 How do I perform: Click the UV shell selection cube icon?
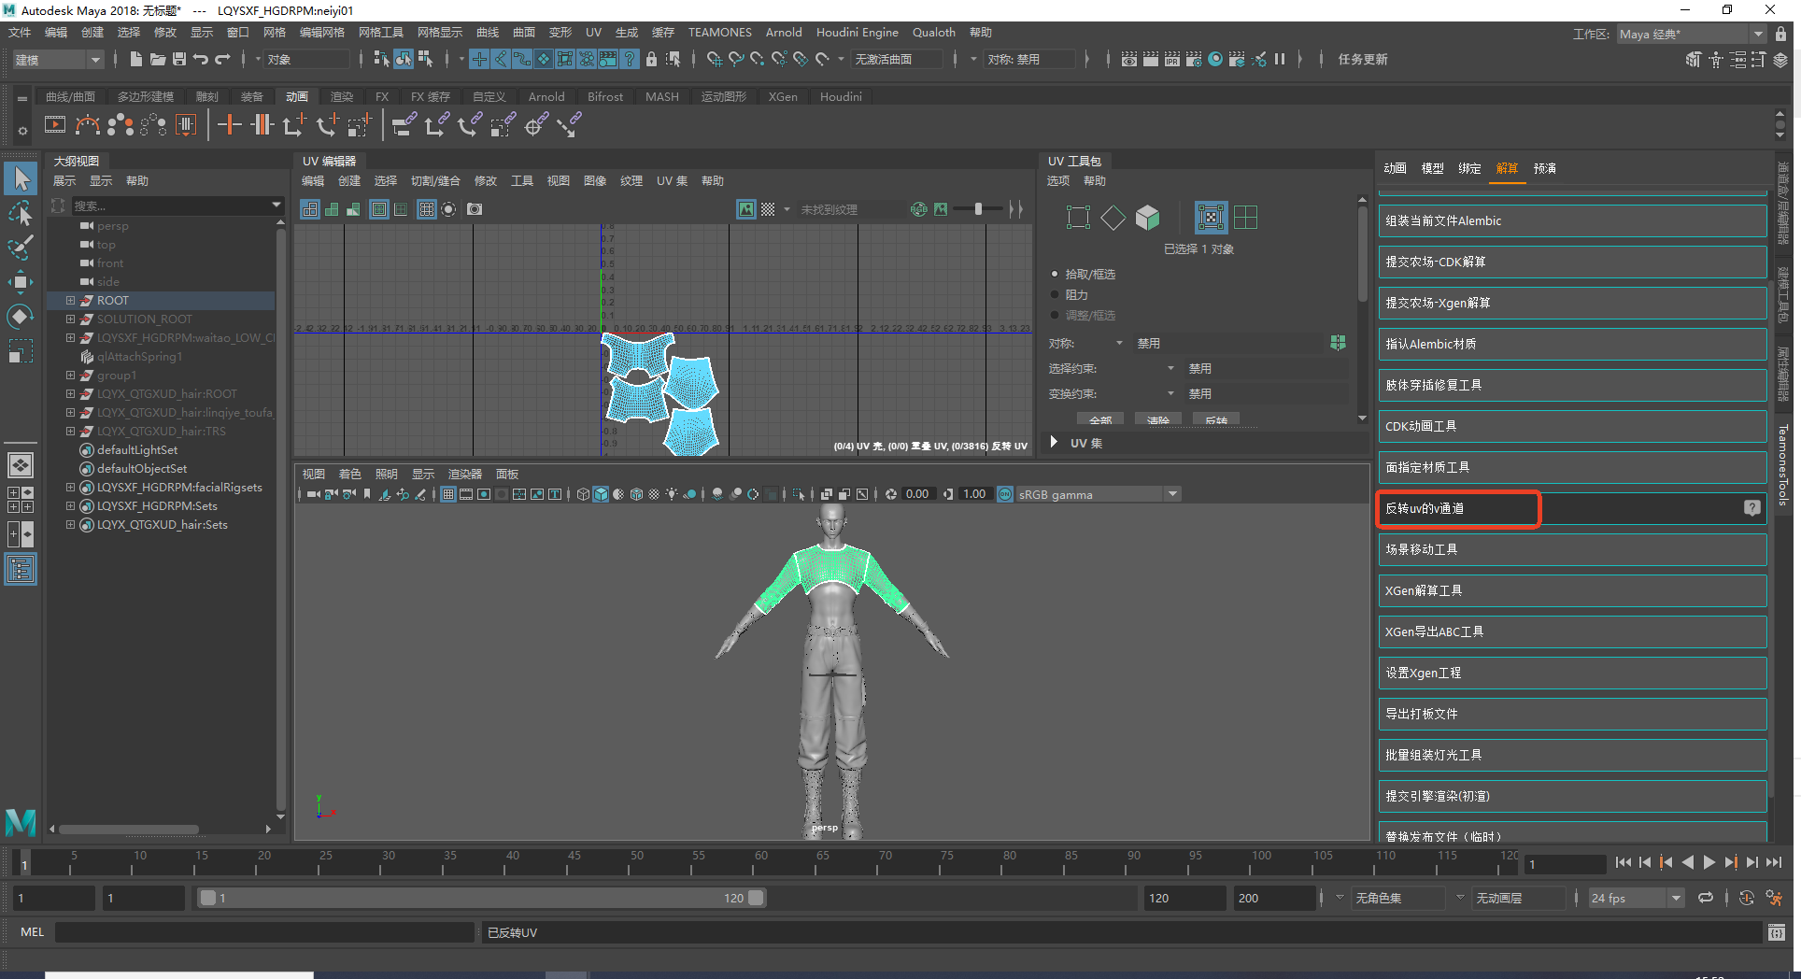point(1147,218)
